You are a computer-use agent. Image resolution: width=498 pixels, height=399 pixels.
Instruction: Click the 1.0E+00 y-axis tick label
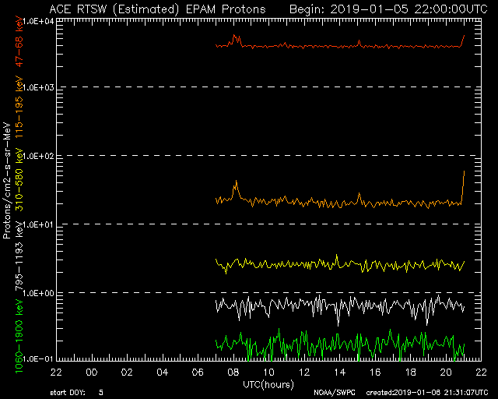37,293
